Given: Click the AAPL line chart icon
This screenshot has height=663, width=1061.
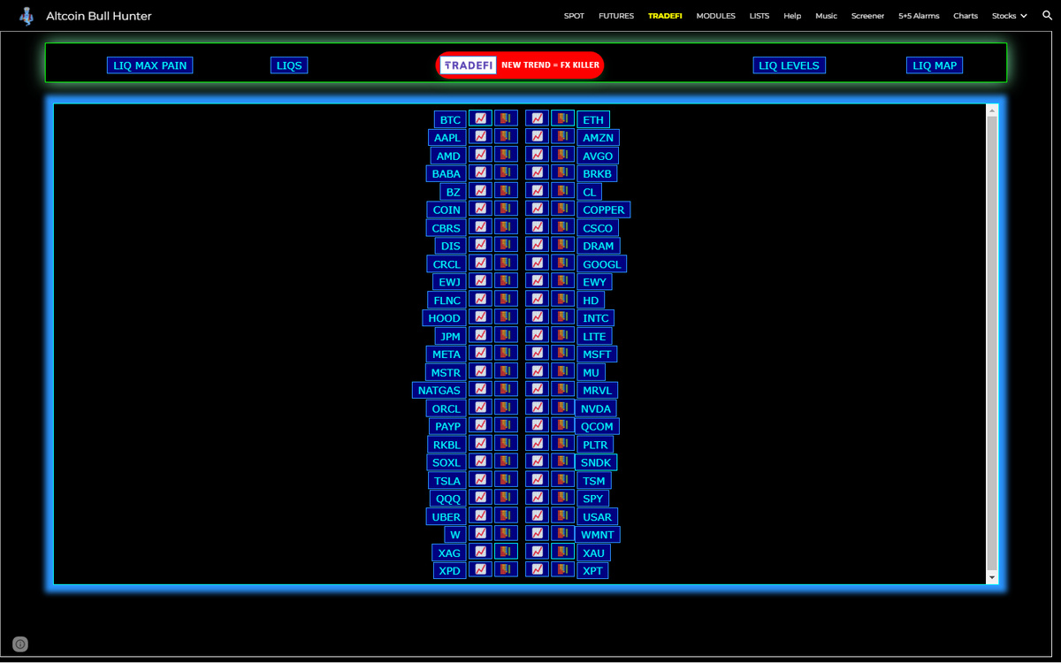Looking at the screenshot, I should 480,136.
